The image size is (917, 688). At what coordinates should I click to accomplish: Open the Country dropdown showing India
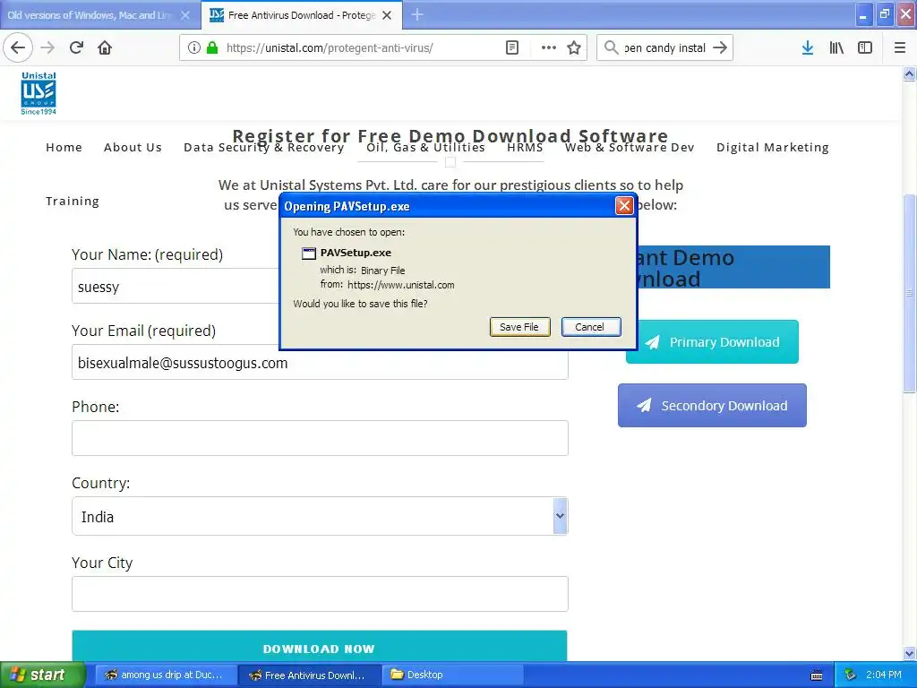[320, 516]
